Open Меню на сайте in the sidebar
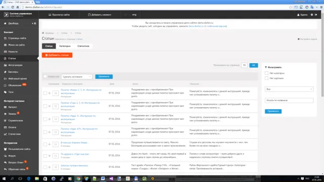The height and width of the screenshot is (182, 324). pos(16,45)
